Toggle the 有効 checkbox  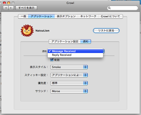tap(52, 60)
